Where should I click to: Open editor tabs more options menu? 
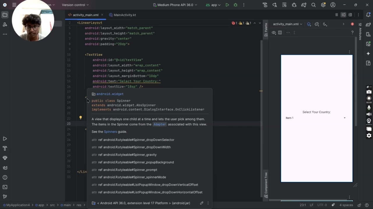coord(359,15)
